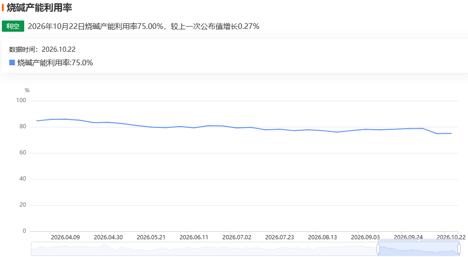Click the x-axis label 2026.09.03
468x257 pixels.
click(365, 237)
